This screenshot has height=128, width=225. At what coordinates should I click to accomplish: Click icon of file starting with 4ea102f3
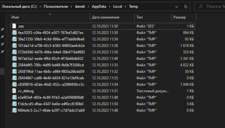coord(14,33)
